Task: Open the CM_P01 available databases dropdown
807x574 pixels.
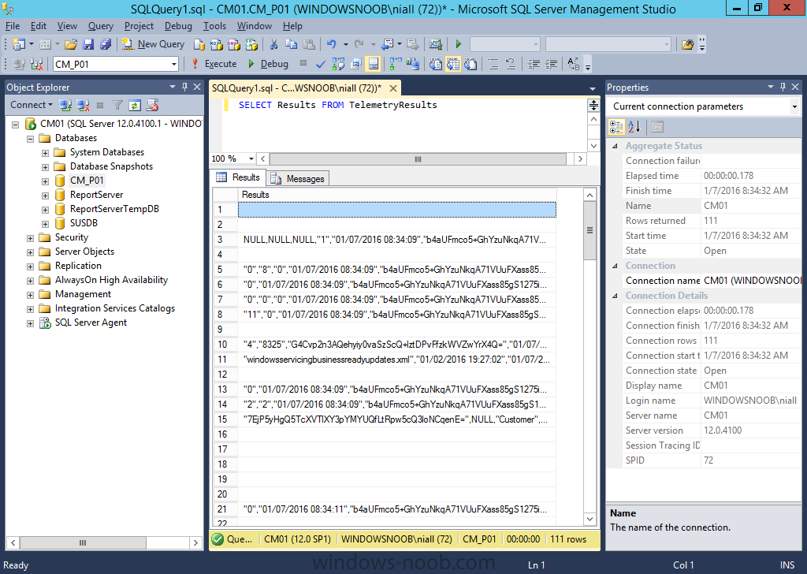Action: click(174, 65)
